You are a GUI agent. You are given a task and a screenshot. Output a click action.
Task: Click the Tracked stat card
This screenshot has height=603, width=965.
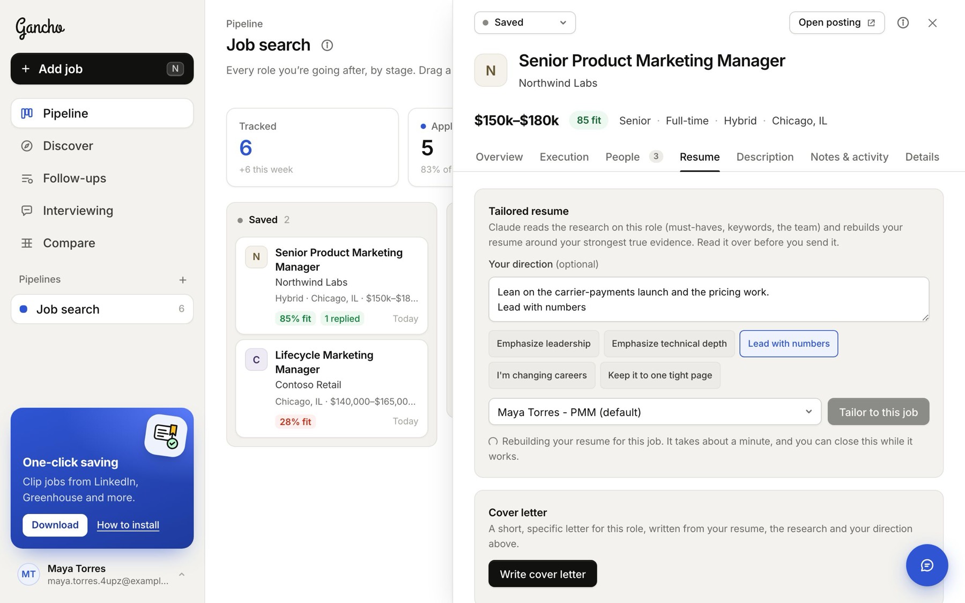[313, 147]
